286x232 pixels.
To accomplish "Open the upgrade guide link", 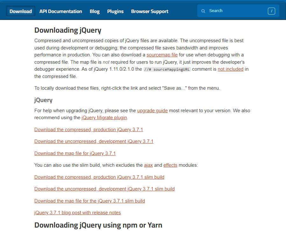I will click(152, 111).
